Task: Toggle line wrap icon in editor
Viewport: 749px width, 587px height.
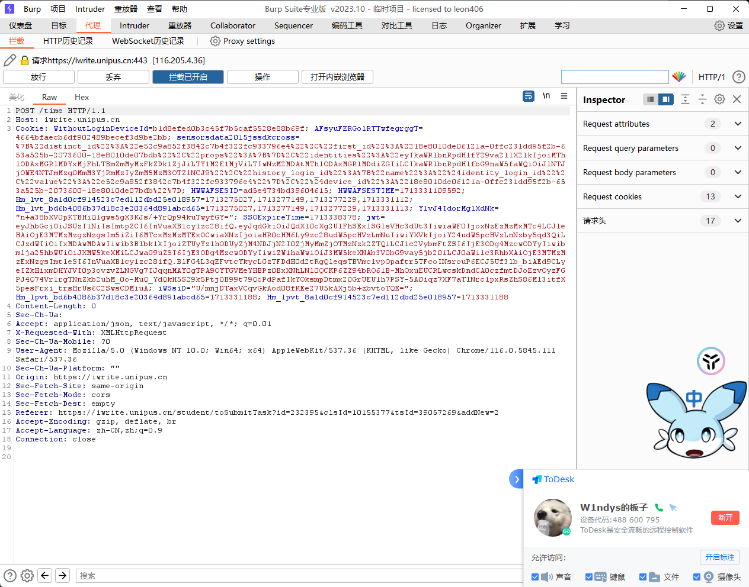Action: [x=529, y=96]
